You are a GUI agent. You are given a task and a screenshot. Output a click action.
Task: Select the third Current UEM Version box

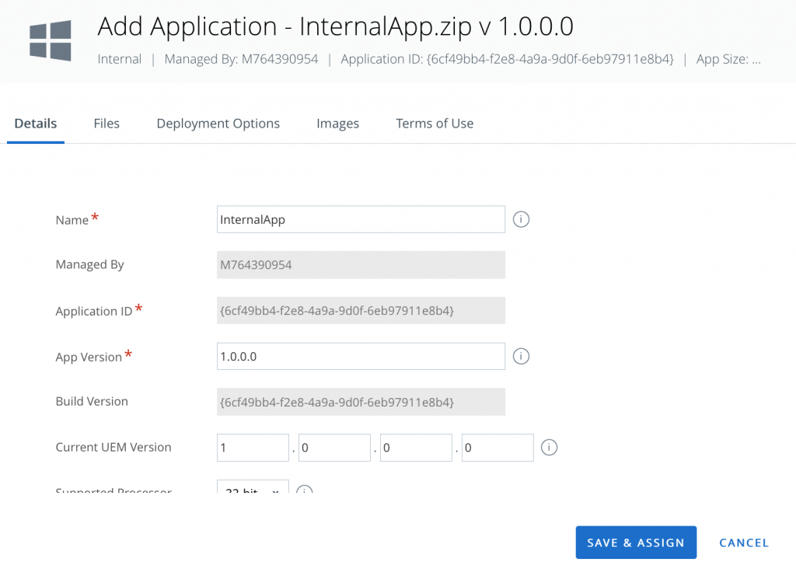click(x=416, y=448)
